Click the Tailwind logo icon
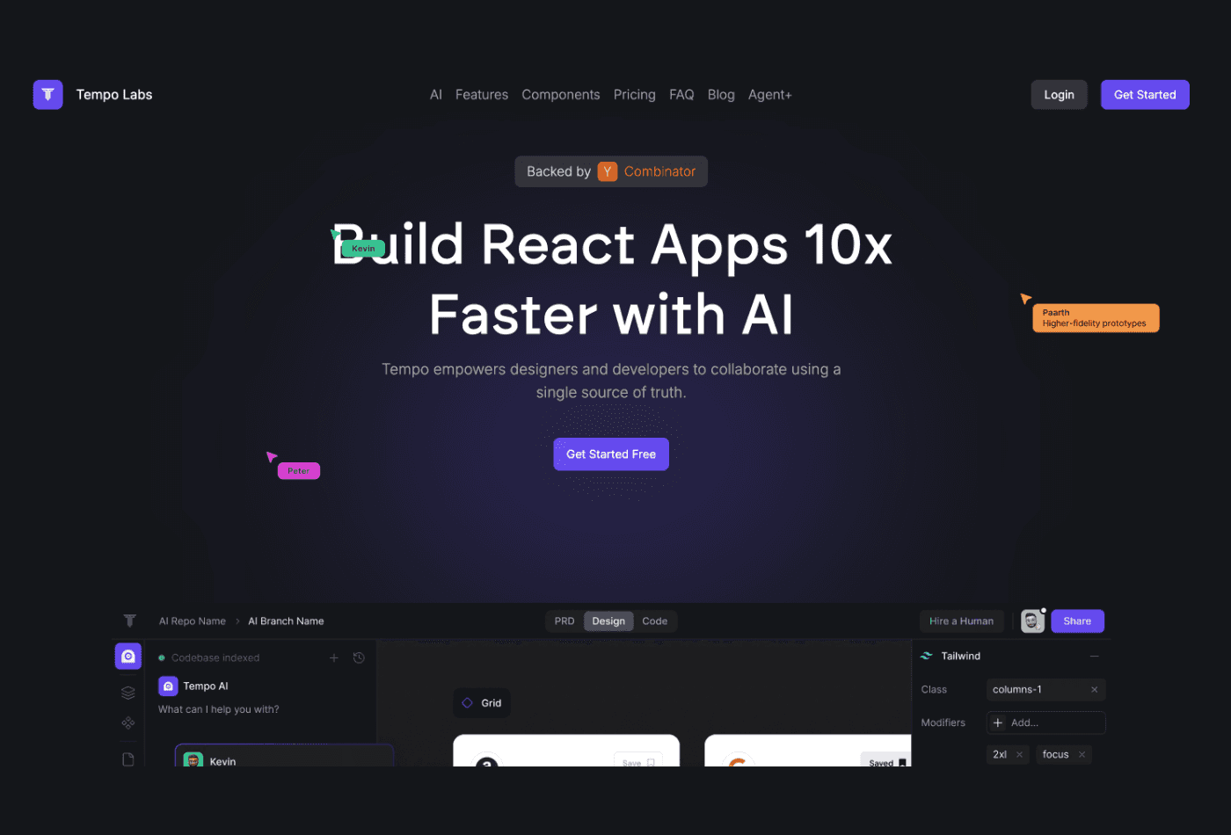 926,657
